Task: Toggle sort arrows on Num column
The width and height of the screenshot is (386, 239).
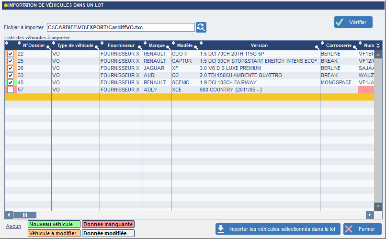Action: coord(360,43)
